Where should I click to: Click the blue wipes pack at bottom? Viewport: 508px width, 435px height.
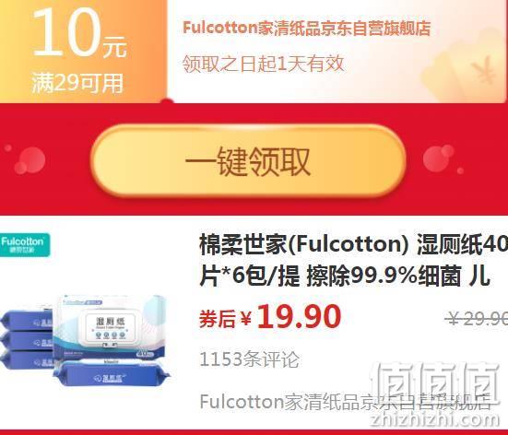(112, 374)
